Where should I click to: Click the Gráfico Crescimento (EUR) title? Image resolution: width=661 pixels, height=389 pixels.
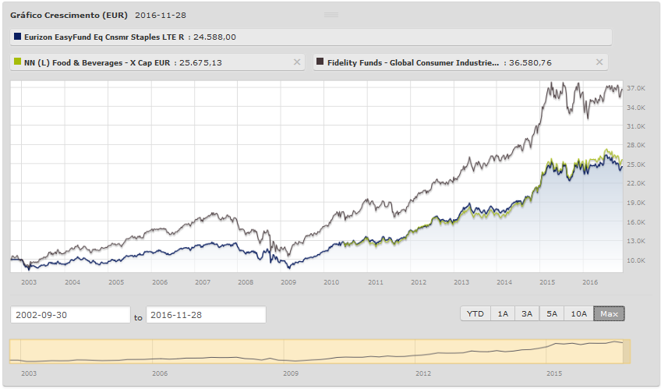pyautogui.click(x=69, y=15)
